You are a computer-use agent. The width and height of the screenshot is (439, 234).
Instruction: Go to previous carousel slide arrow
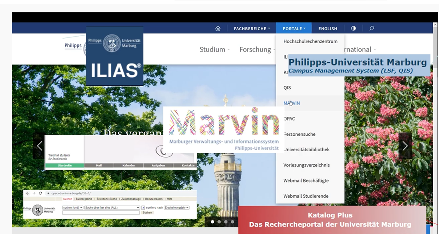coord(39,146)
